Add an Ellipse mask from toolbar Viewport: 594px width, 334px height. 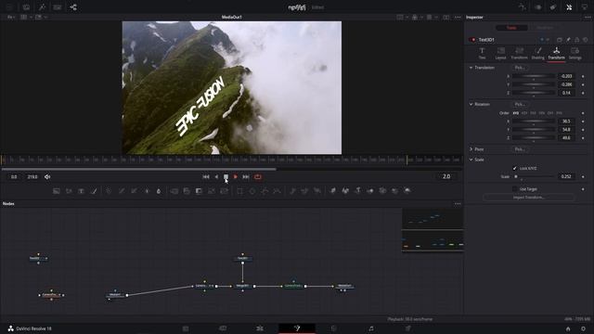(x=252, y=191)
